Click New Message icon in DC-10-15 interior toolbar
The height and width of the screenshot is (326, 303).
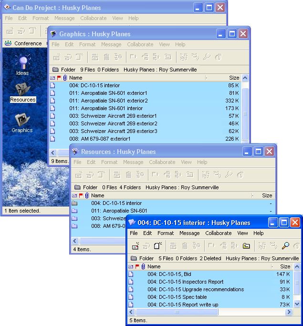[136, 246]
